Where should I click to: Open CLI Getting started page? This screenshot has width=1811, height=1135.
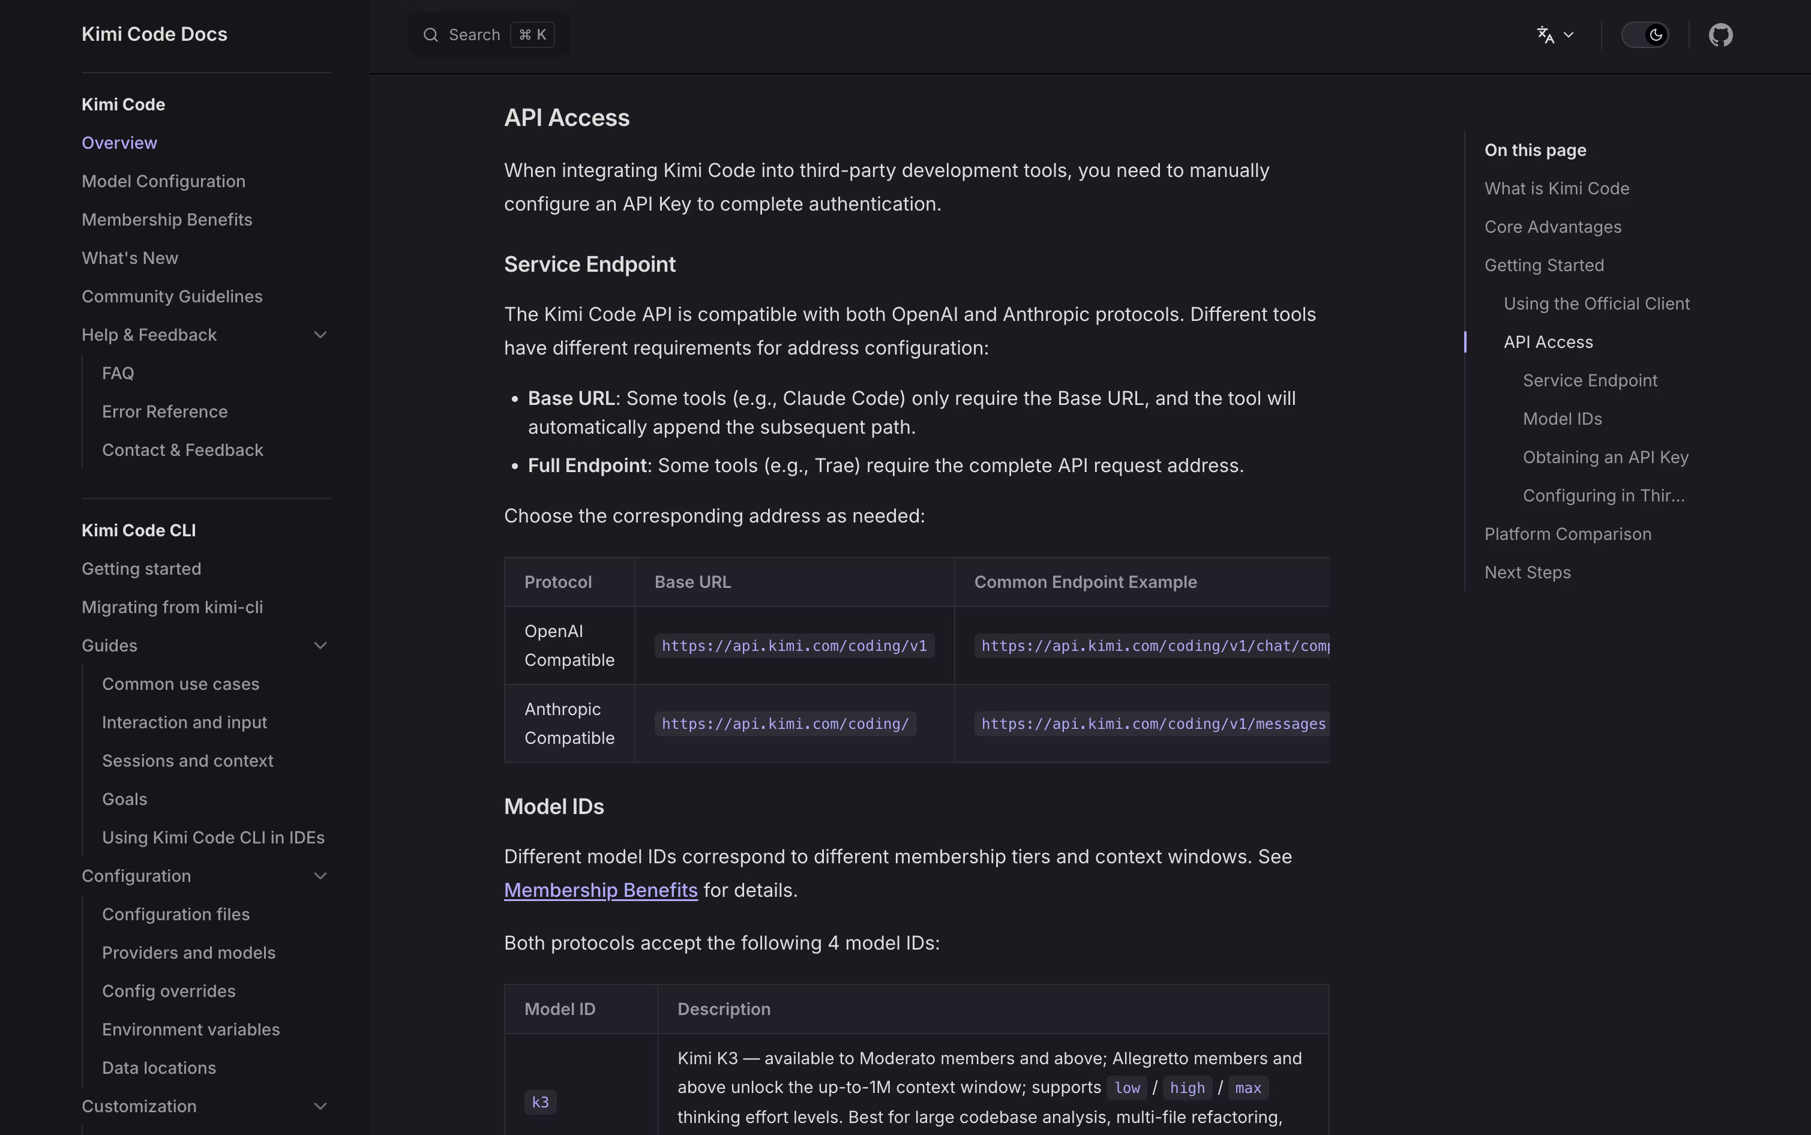pyautogui.click(x=141, y=568)
